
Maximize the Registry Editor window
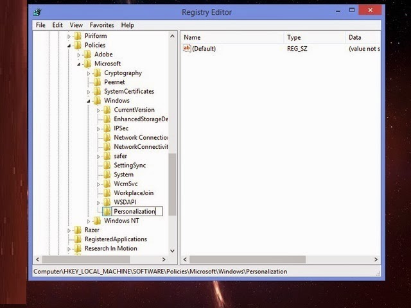(352, 10)
